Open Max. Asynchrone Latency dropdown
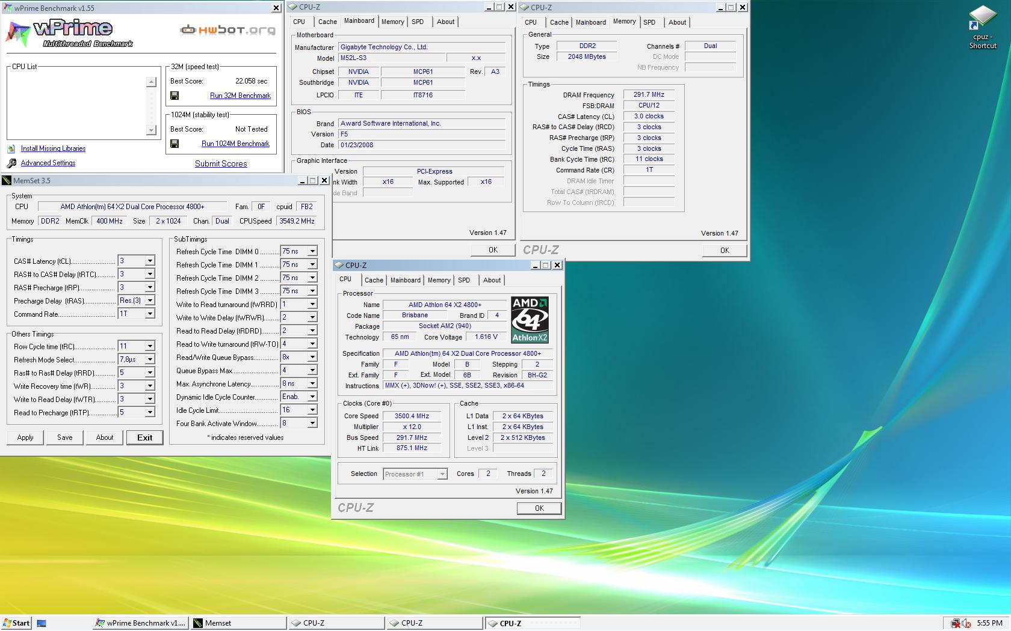 [x=312, y=383]
